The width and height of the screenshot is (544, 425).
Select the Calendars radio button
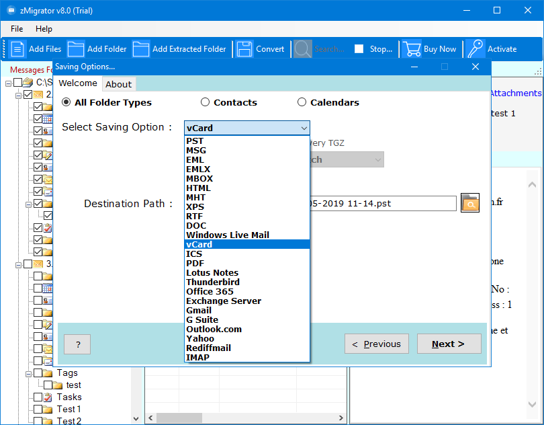click(x=302, y=102)
